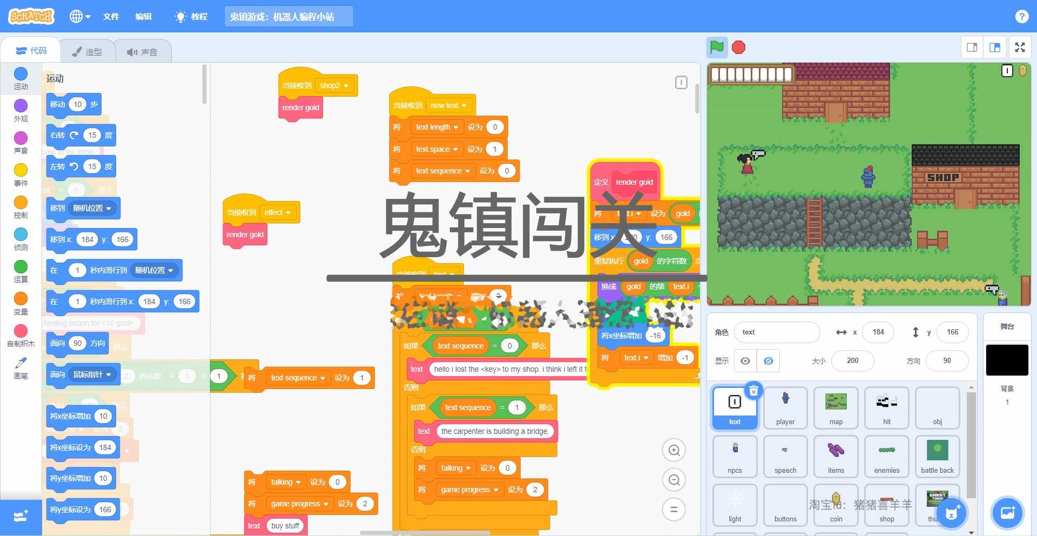1037x536 pixels.
Task: Zoom in the code workspace
Action: (x=674, y=450)
